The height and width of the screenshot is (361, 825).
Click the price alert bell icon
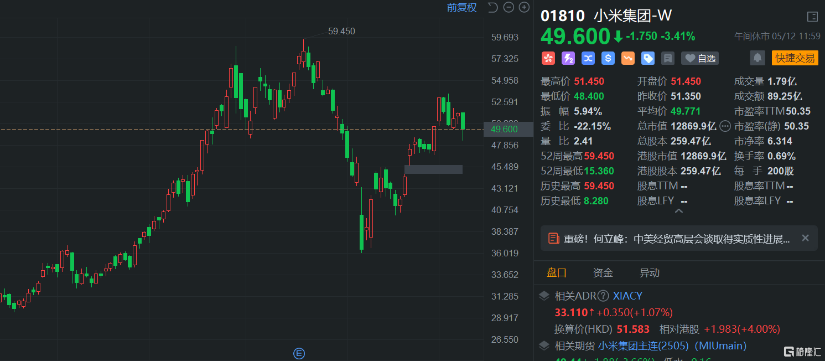757,58
